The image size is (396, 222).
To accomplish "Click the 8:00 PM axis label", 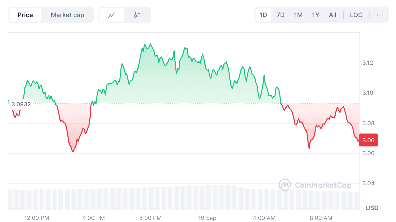I will click(x=150, y=218).
